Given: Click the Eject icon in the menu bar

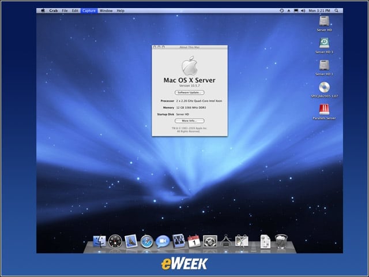Looking at the screenshot, I should [289, 10].
